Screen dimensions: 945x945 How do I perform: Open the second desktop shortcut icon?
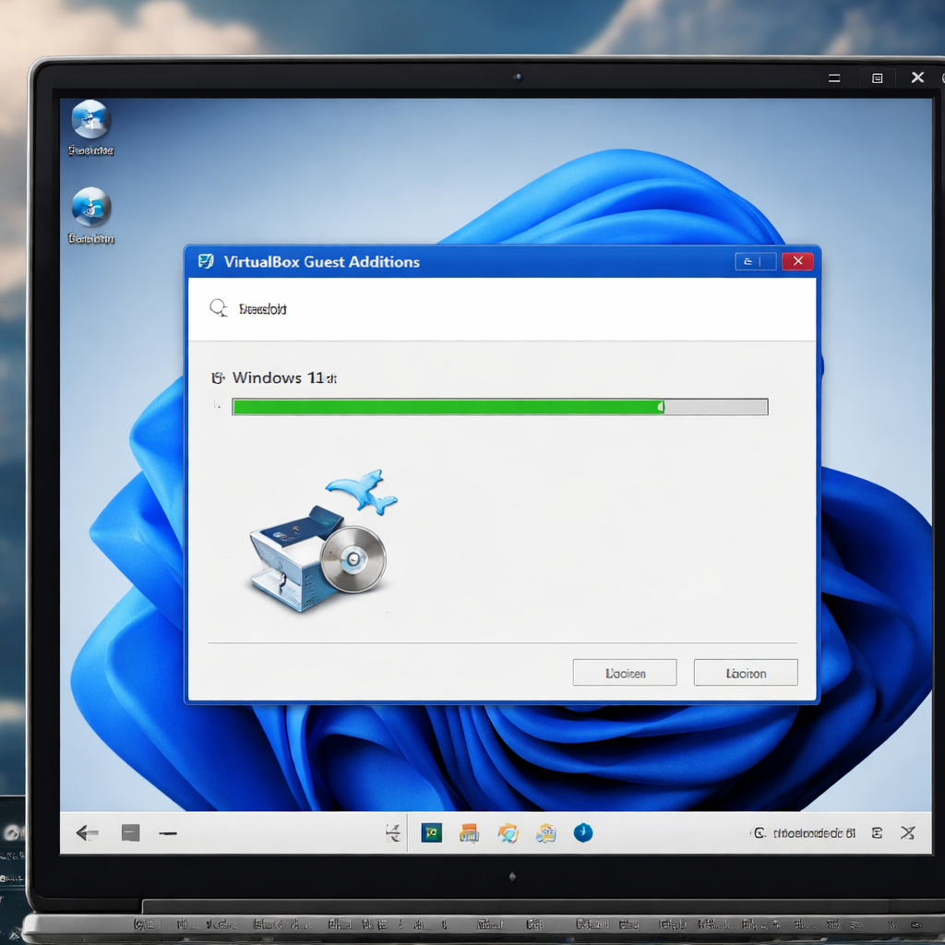point(90,208)
